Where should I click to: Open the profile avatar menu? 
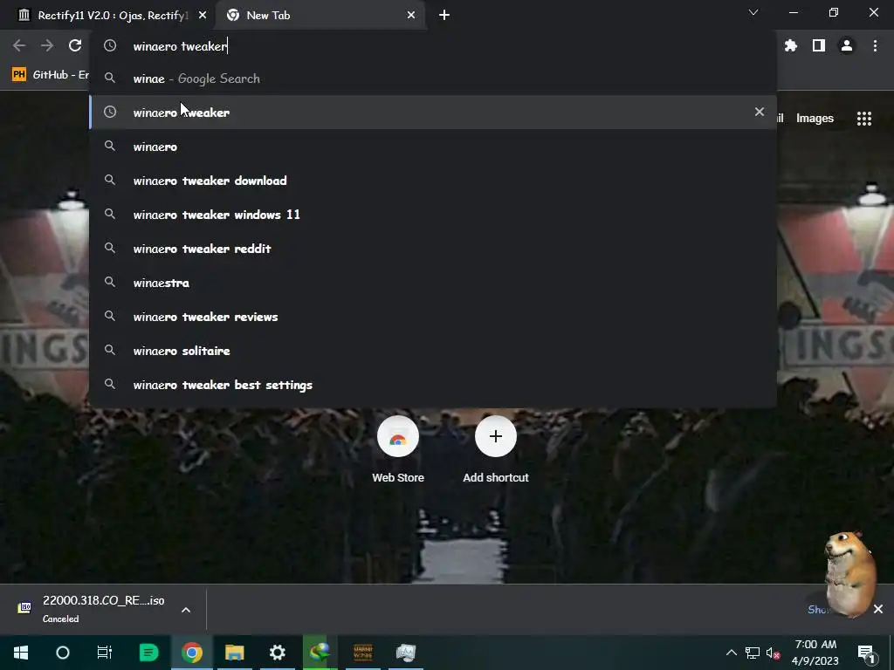(x=847, y=45)
